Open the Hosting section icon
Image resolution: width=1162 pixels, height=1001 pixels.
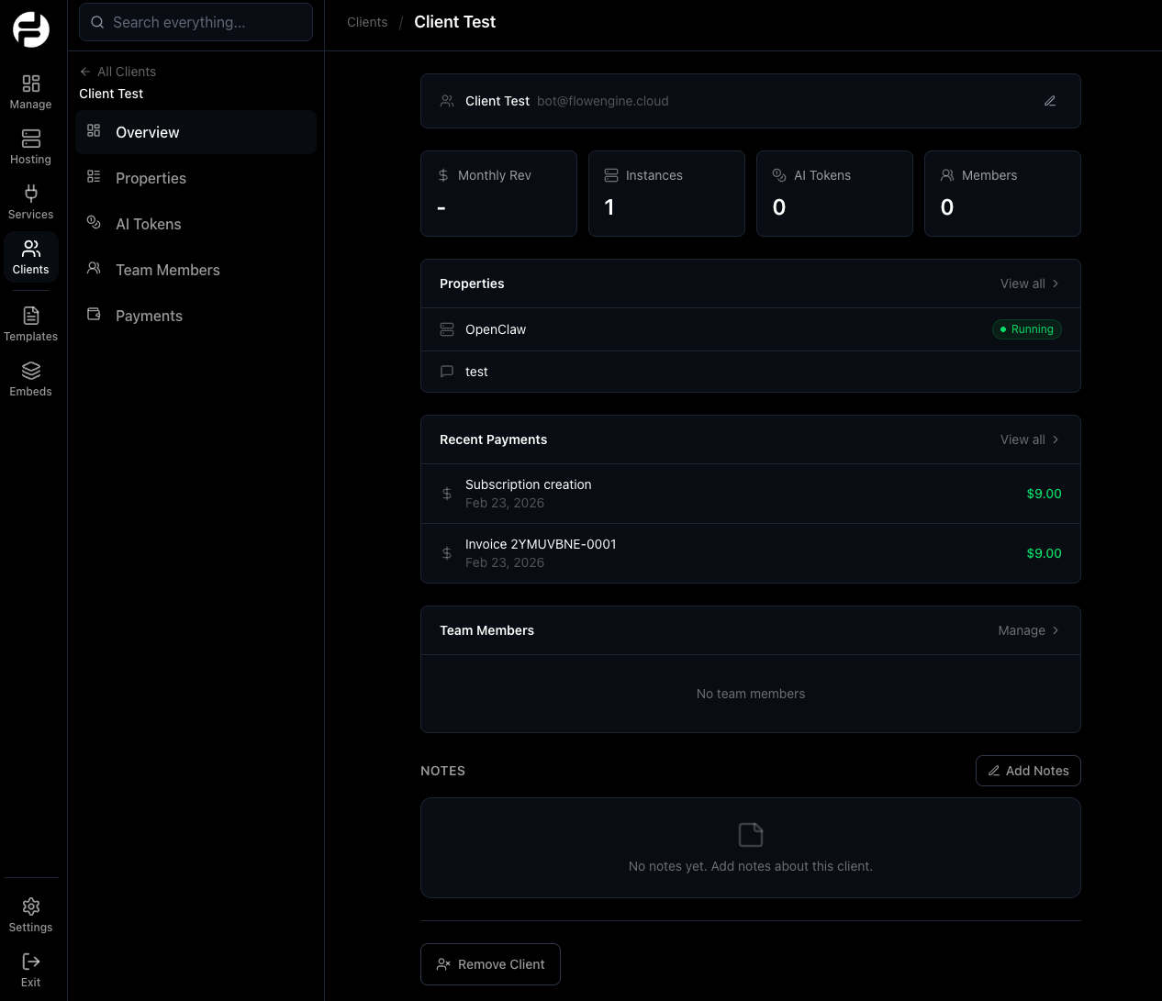[x=30, y=139]
